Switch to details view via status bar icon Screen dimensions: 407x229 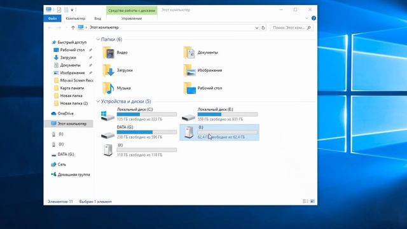305,201
